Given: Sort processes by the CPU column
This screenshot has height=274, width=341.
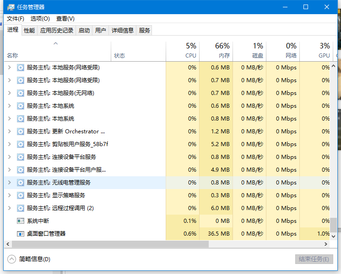Looking at the screenshot, I should [x=183, y=51].
